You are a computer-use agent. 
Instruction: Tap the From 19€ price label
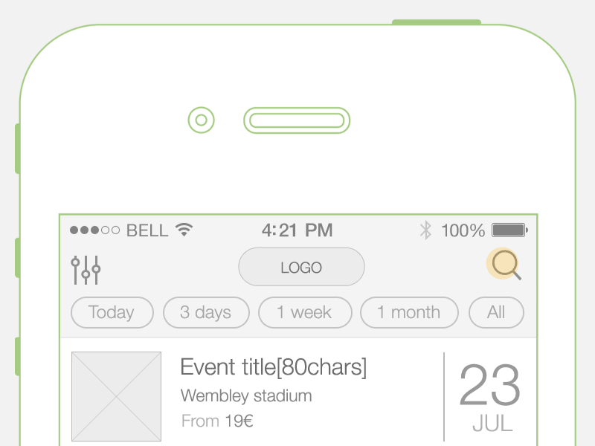click(x=217, y=421)
